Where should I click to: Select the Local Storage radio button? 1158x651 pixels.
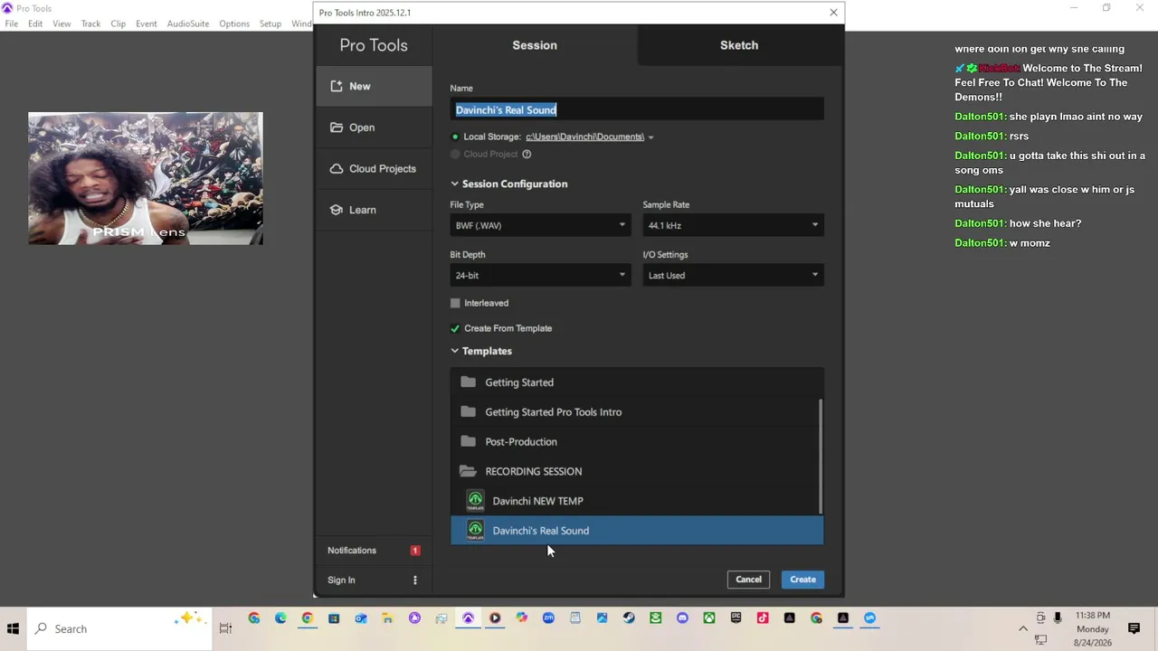(x=455, y=137)
